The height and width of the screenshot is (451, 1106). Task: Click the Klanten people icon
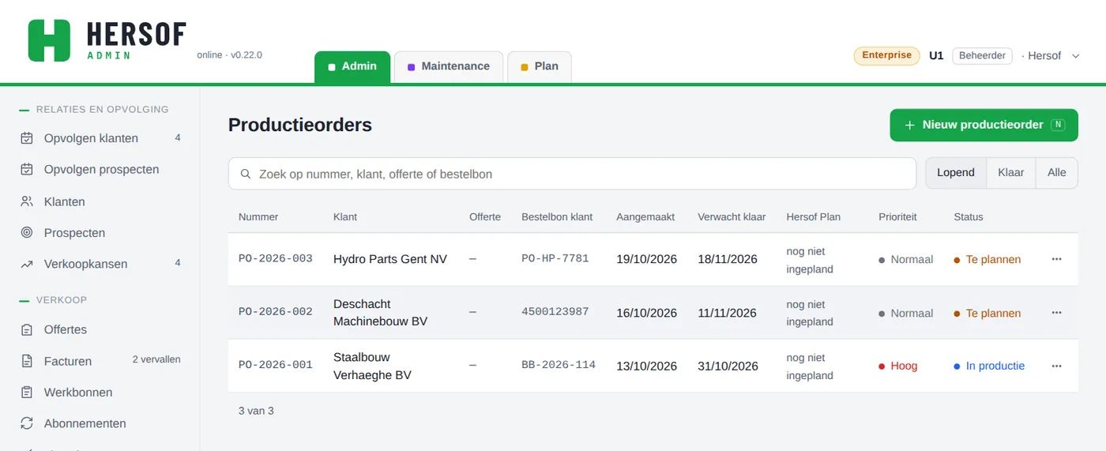pos(27,201)
